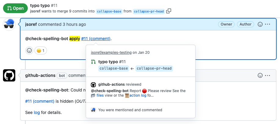Screen dimensions: 280x124
Task: Open '#11 (comment)' link in github-actions comment
Action: [40, 101]
